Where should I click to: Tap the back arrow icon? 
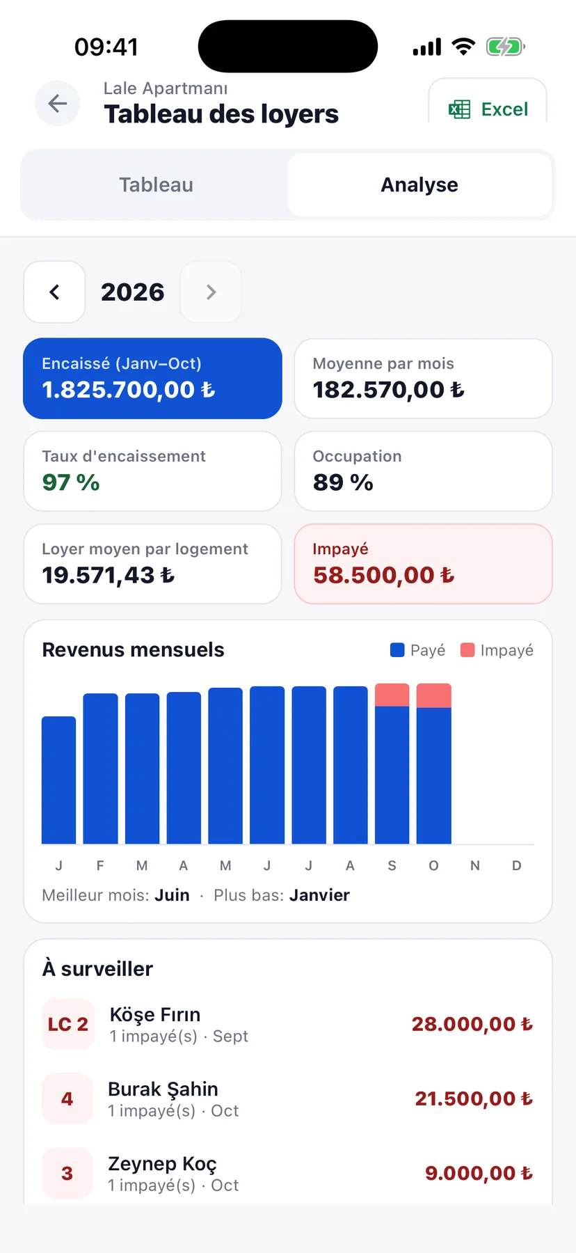click(58, 104)
